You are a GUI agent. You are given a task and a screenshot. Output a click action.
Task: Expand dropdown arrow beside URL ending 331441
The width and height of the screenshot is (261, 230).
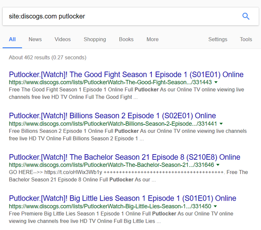(x=221, y=124)
